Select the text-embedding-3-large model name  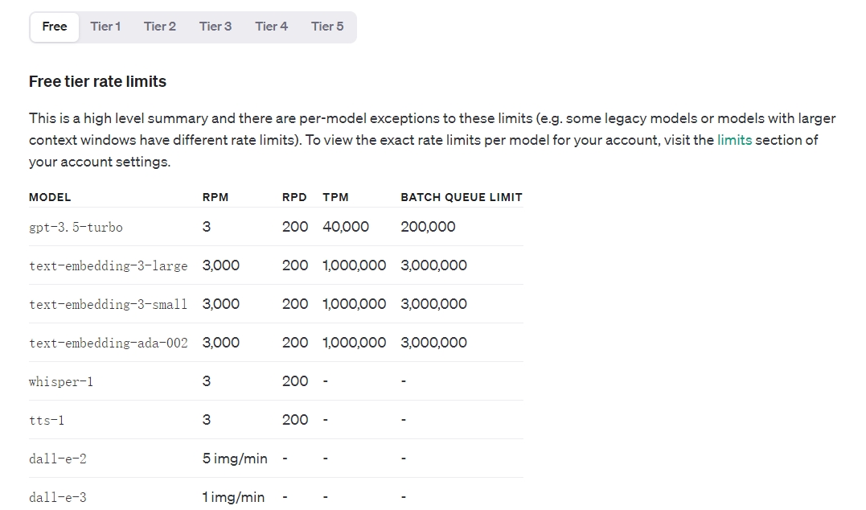pyautogui.click(x=109, y=265)
